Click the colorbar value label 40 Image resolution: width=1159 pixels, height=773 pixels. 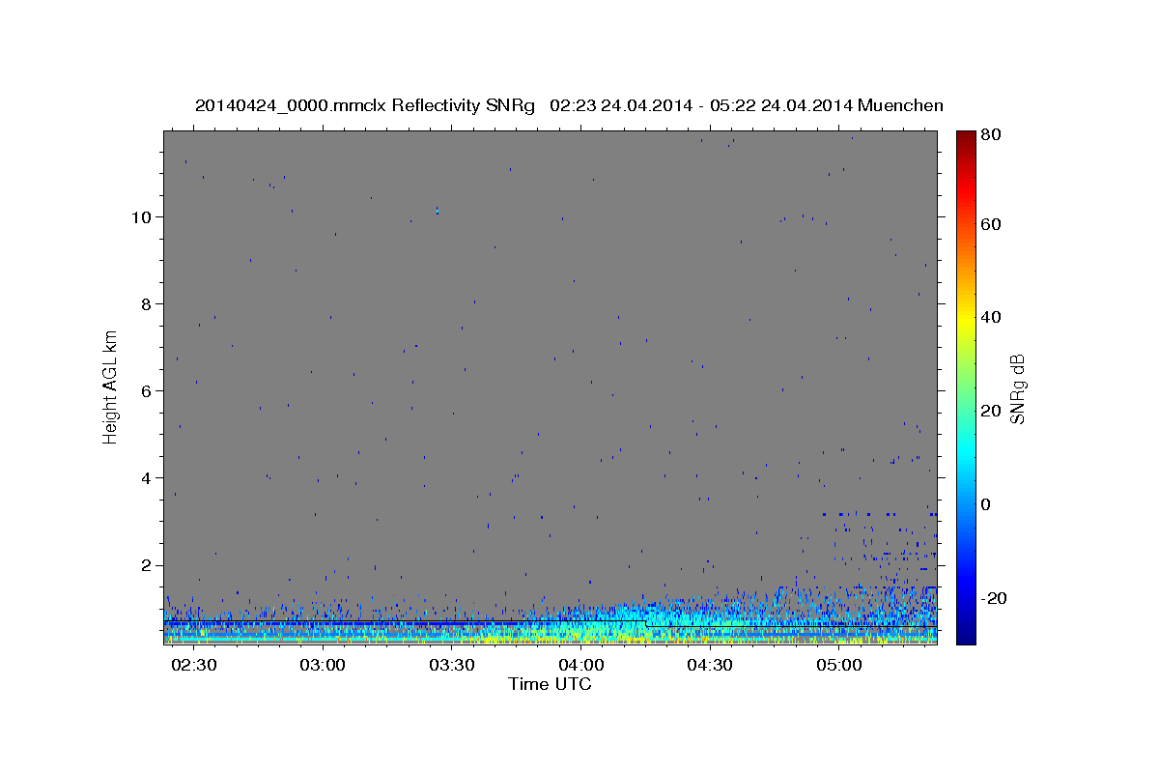tap(990, 317)
